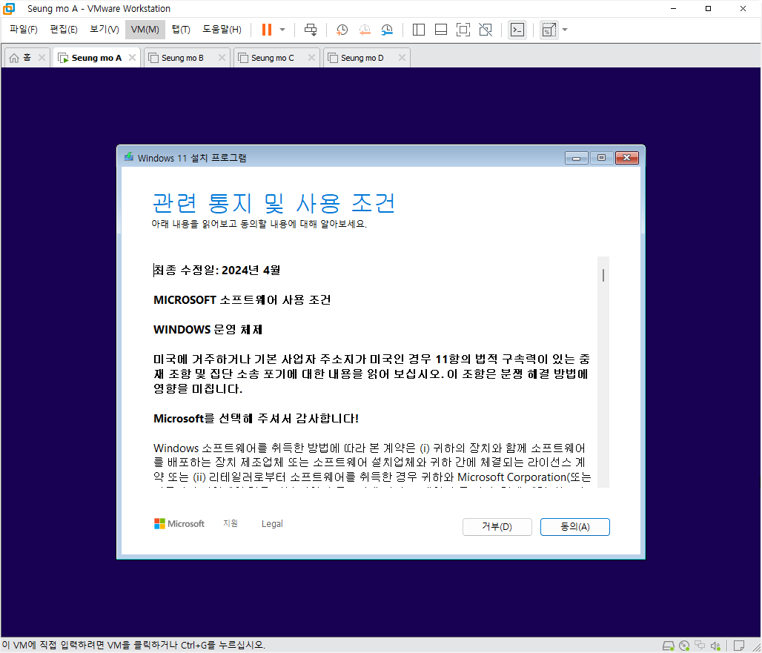Open the 도움말(H) menu
762x653 pixels.
coord(222,29)
